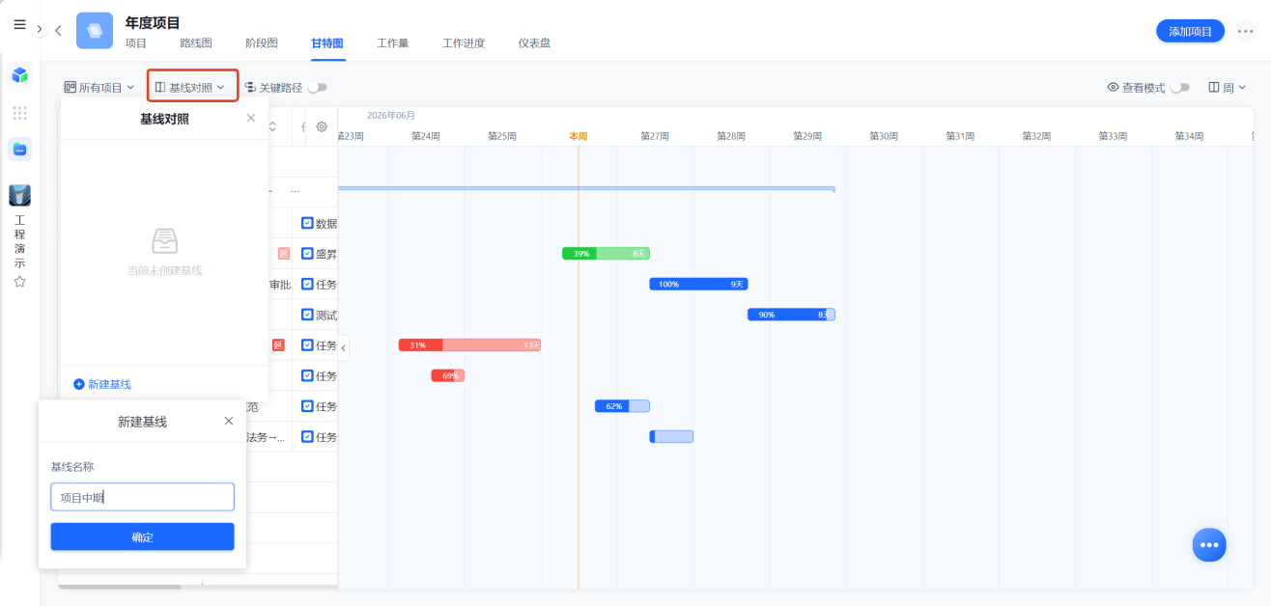Switch to the 项目 tab
Viewport: 1271px width, 606px height.
coord(136,43)
